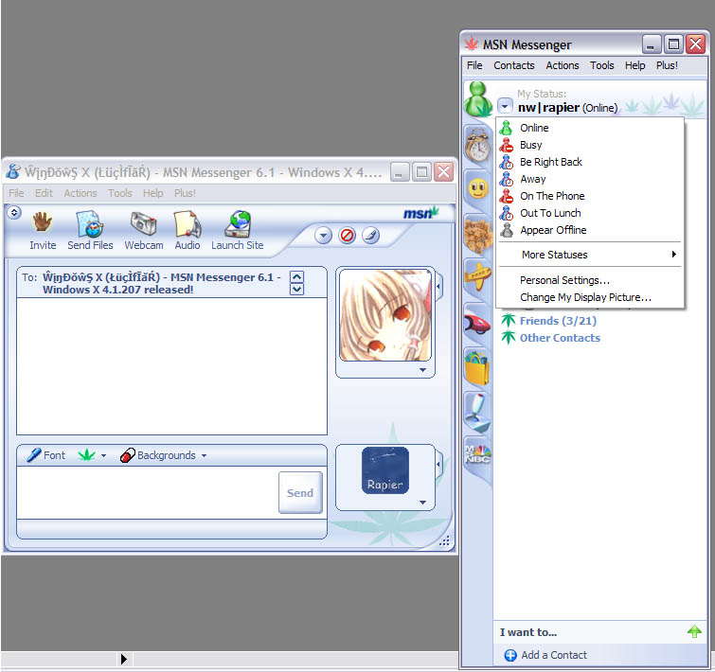
Task: Click the leaf logo in the MSN Messenger title bar
Action: point(471,44)
